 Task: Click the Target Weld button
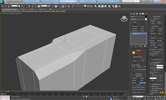(142, 83)
